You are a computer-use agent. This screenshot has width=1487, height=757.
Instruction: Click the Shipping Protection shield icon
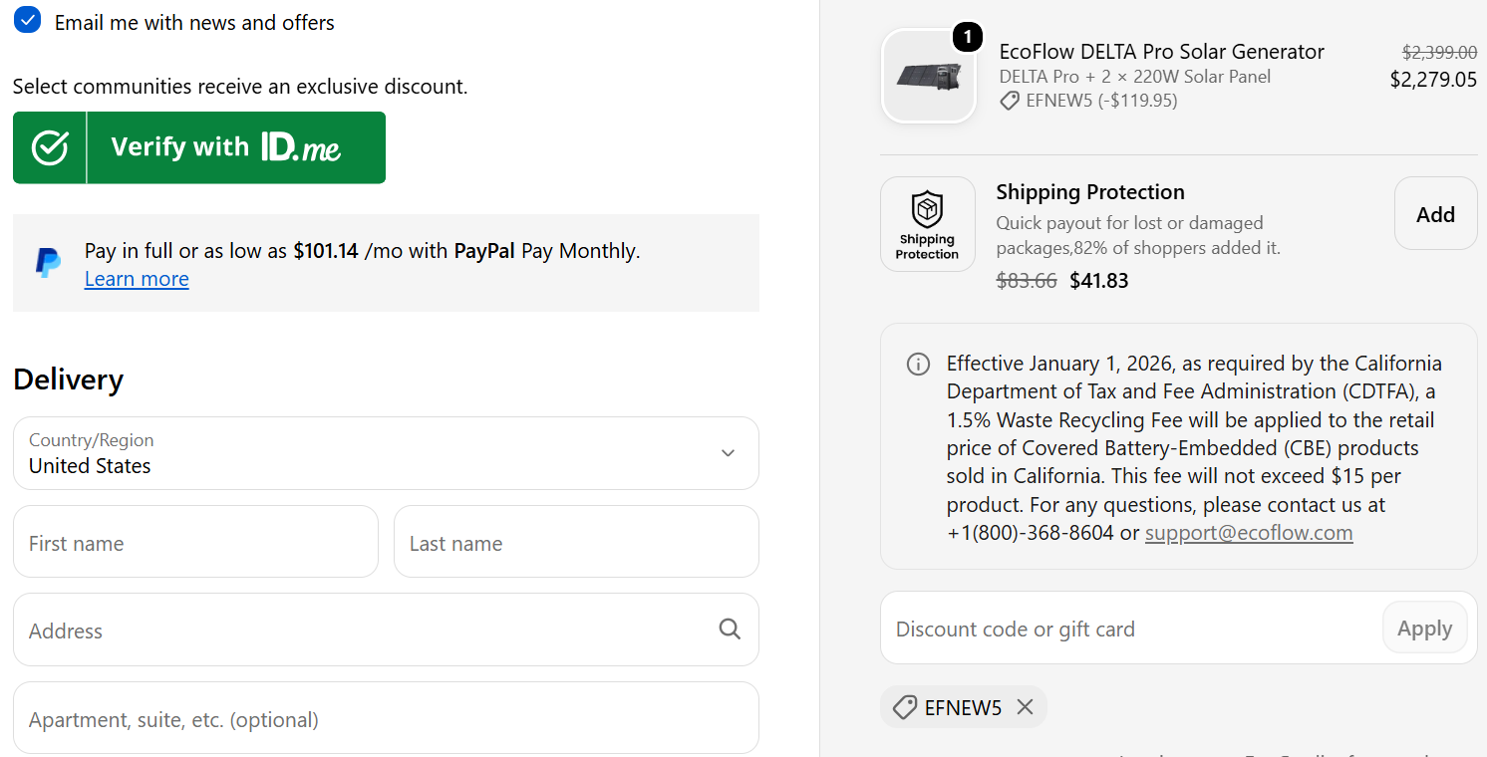pos(928,223)
